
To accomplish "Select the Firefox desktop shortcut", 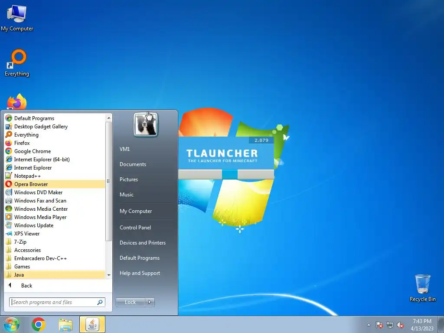I will coord(17,101).
